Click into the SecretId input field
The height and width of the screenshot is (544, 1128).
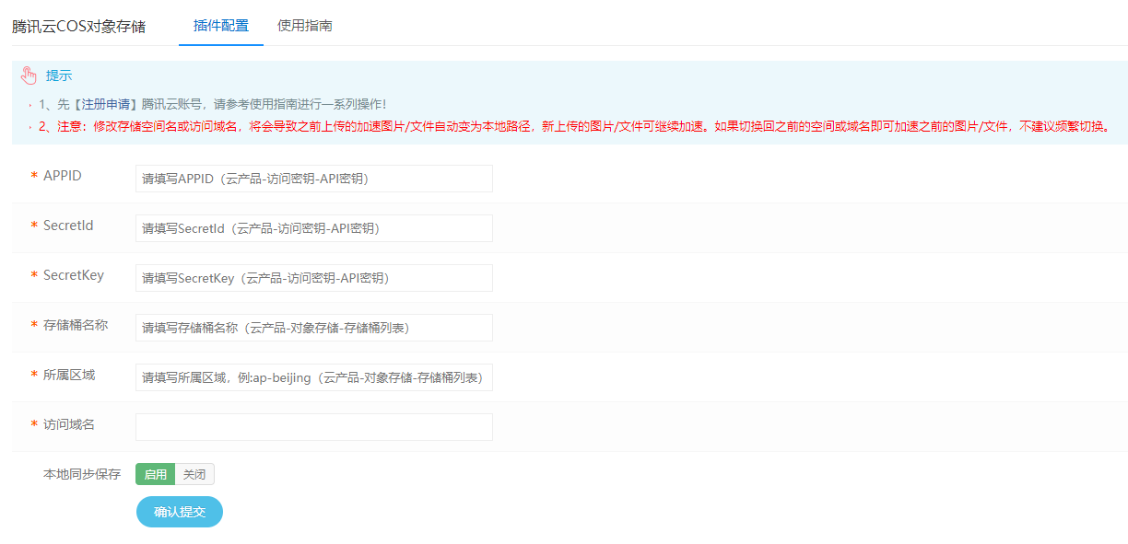tap(314, 228)
